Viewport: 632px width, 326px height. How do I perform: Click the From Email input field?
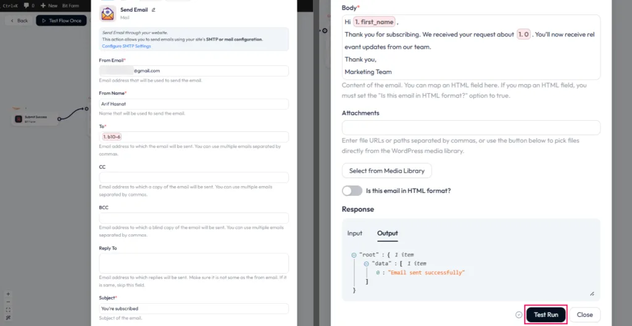point(194,71)
